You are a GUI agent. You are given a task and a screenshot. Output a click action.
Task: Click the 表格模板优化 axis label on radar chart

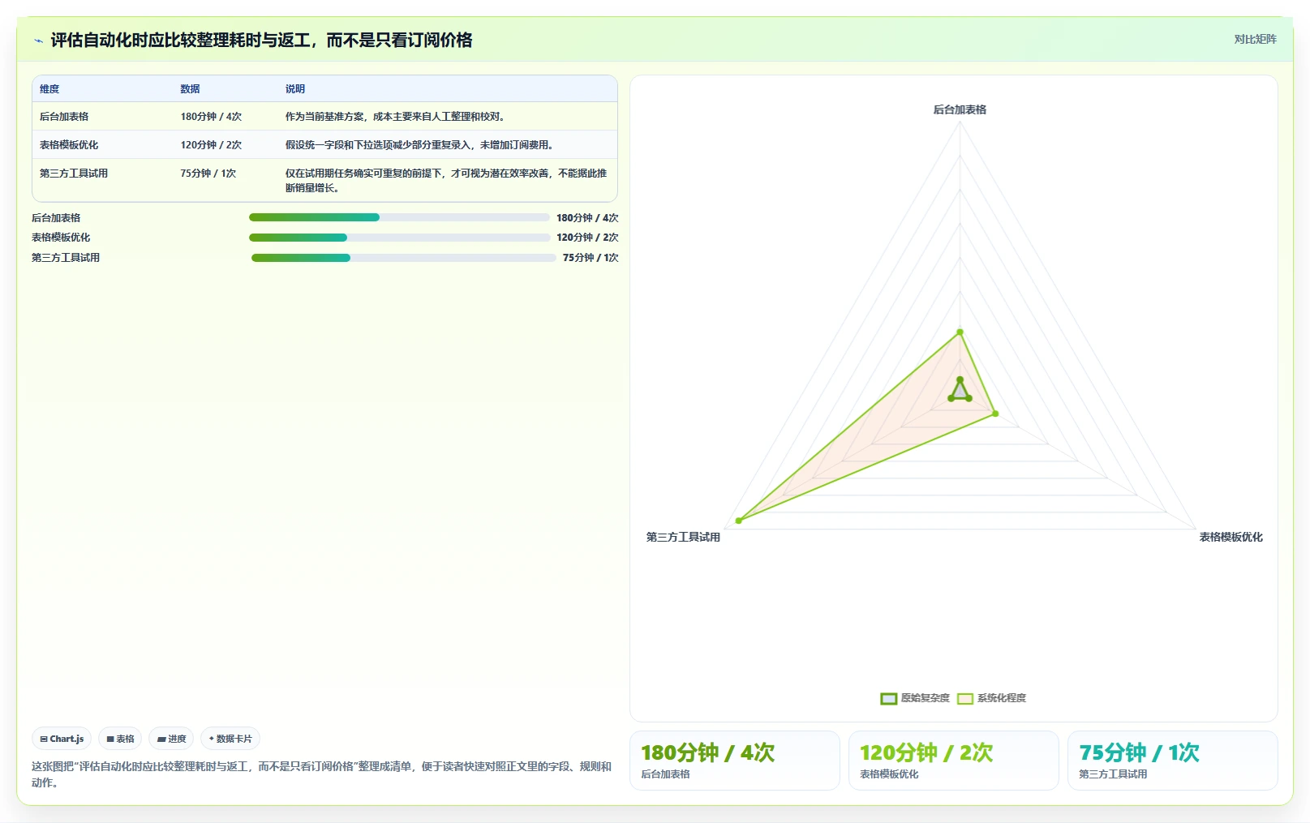(1231, 537)
